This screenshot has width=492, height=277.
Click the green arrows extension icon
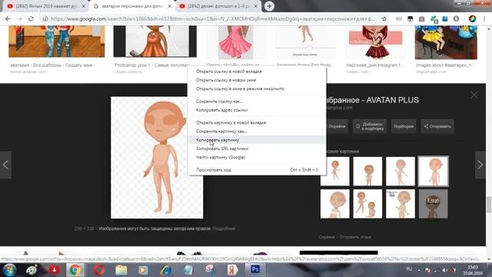pyautogui.click(x=434, y=19)
